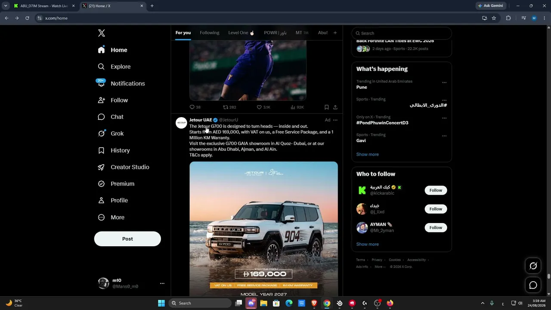Show hidden icons in the system tray
Screen dimensions: 551x310
pyautogui.click(x=482, y=303)
